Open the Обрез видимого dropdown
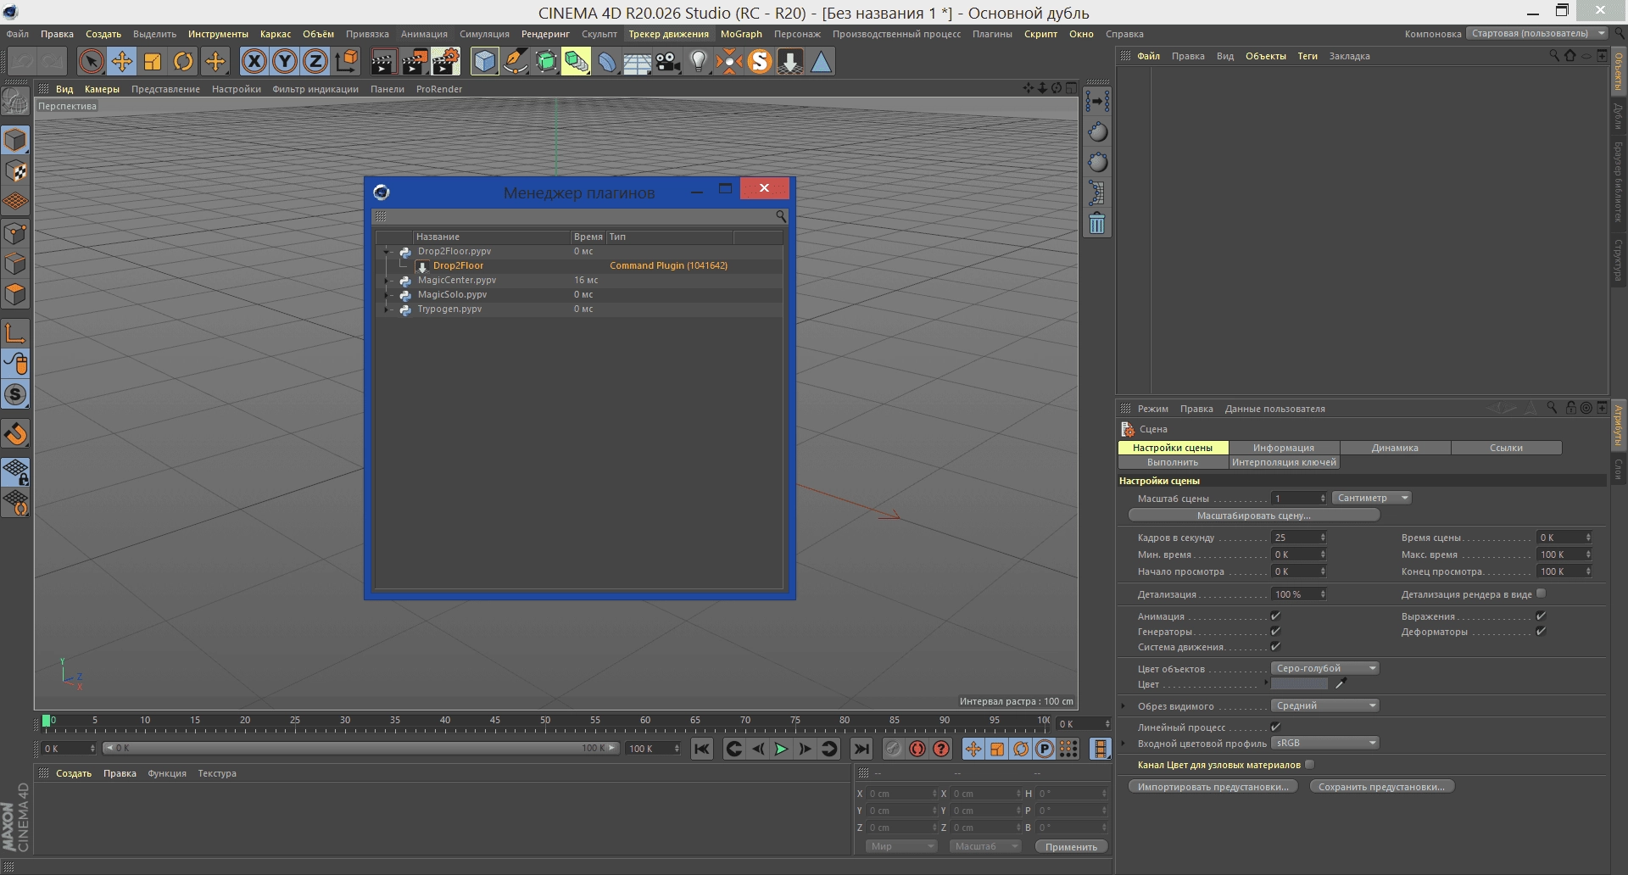The height and width of the screenshot is (875, 1628). click(x=1325, y=705)
